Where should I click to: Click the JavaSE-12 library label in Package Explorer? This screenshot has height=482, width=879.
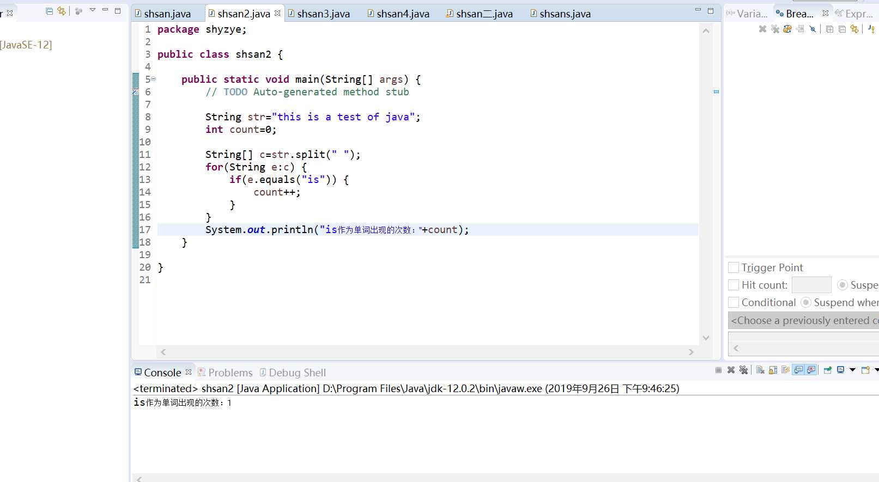(x=26, y=45)
